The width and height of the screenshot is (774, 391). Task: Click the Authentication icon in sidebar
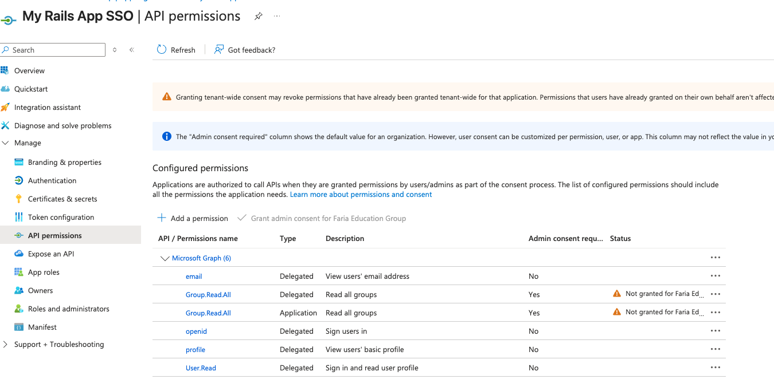18,180
